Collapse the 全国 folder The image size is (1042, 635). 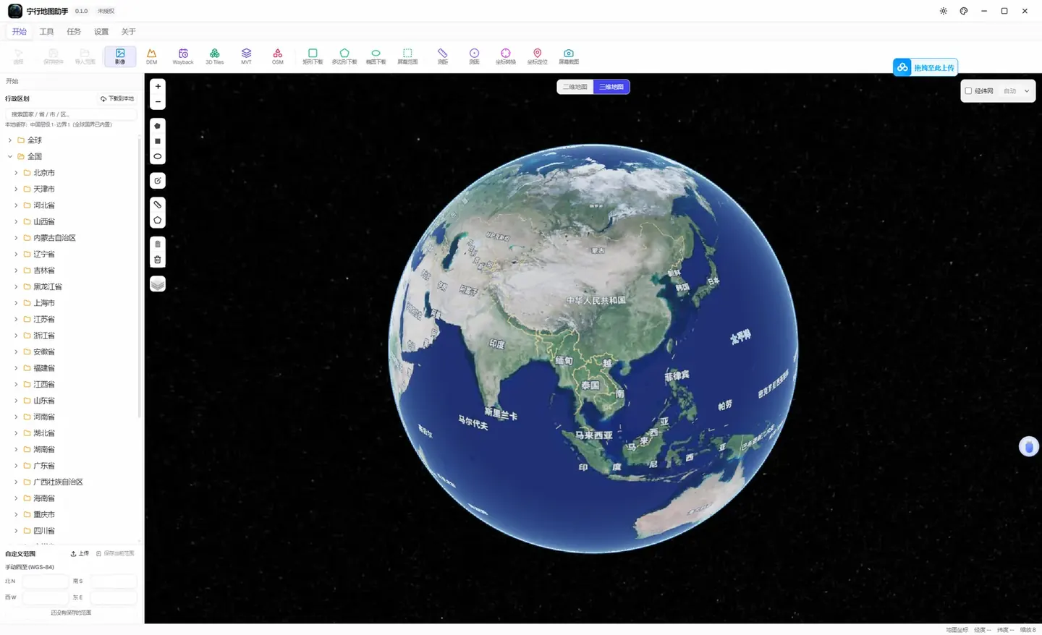pyautogui.click(x=10, y=156)
